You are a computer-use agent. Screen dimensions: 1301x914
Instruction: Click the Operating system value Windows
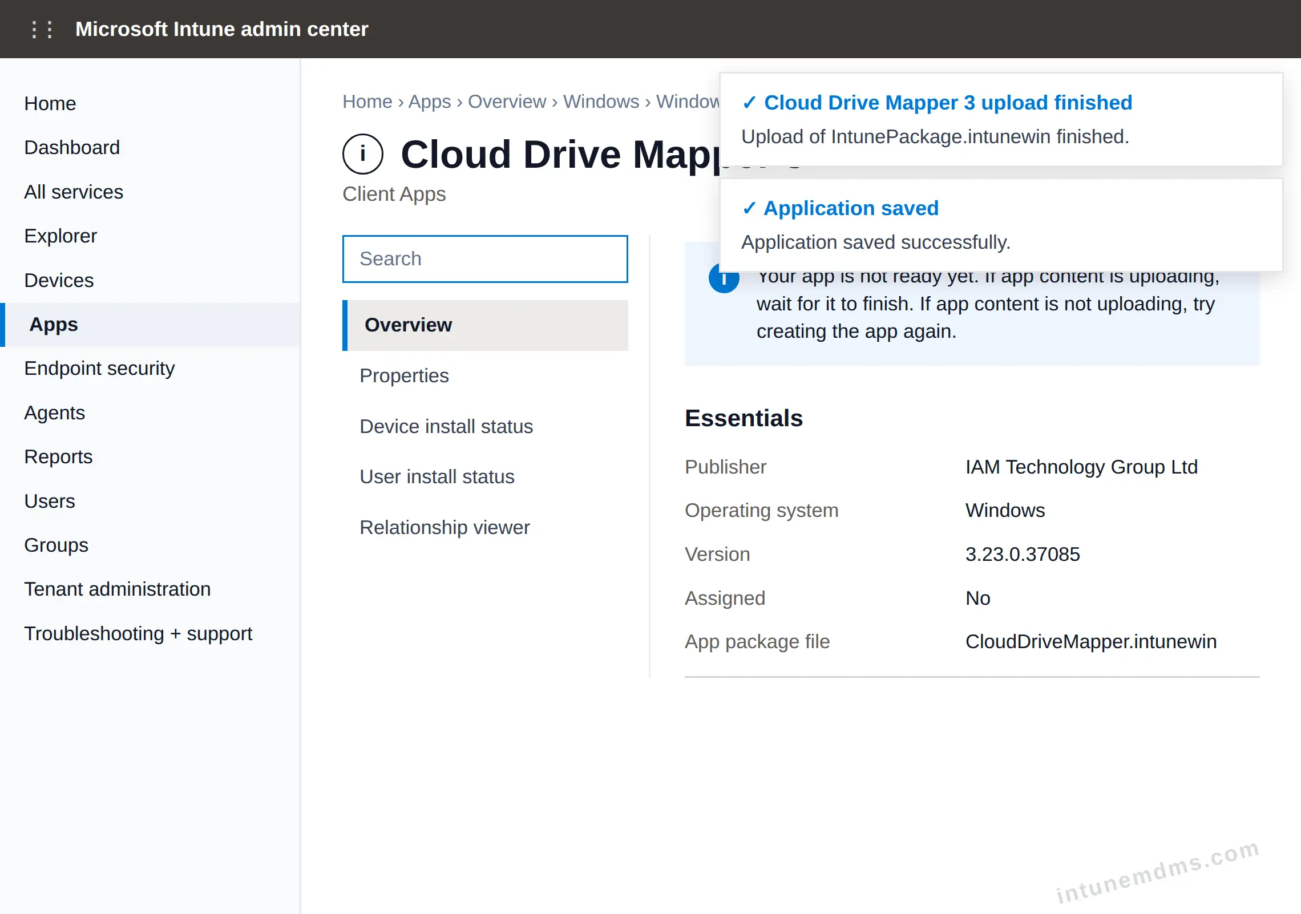coord(1005,510)
